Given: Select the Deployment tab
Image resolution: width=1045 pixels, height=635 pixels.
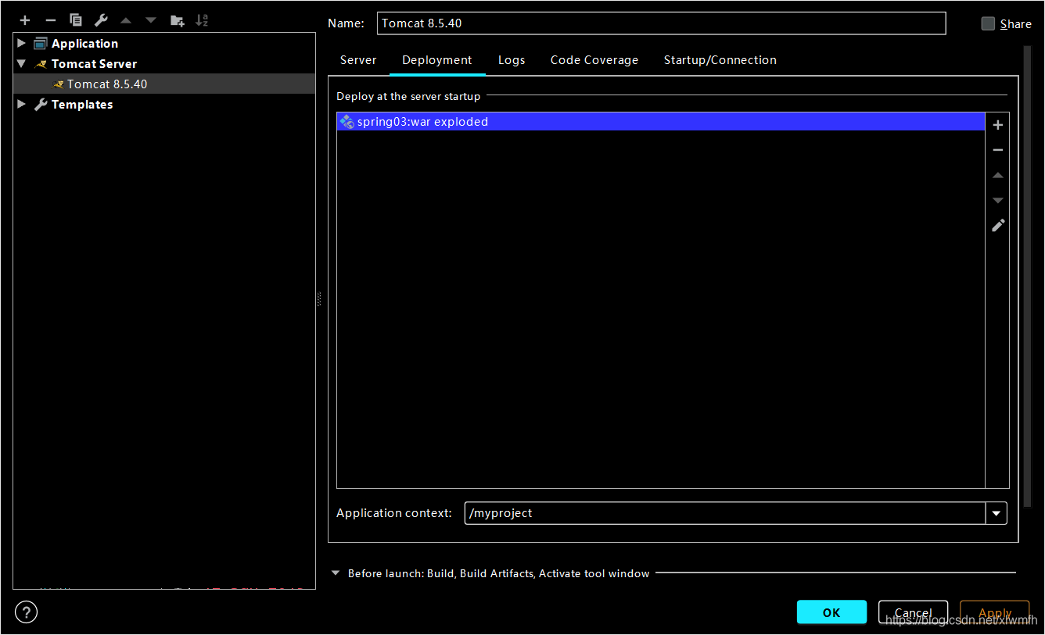Looking at the screenshot, I should [437, 60].
